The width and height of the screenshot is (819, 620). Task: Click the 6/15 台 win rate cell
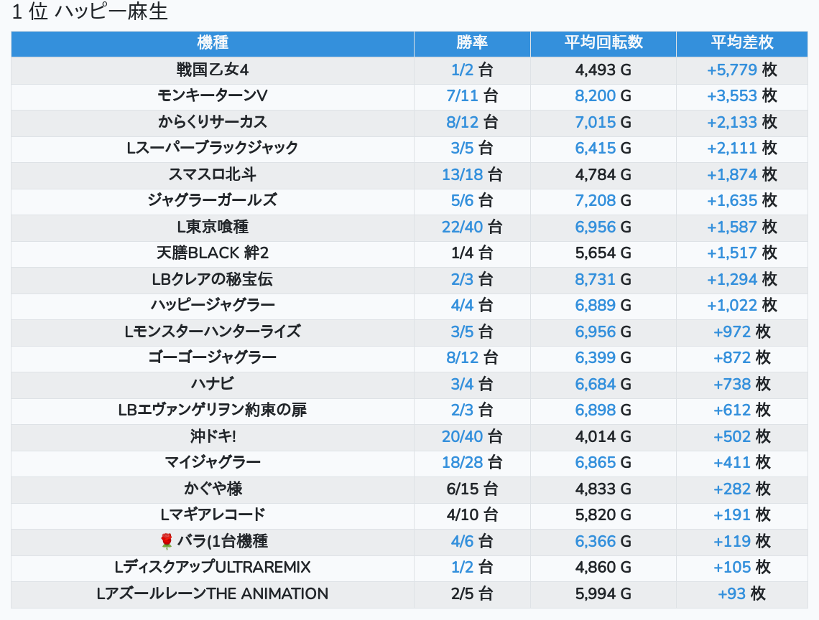click(x=472, y=489)
